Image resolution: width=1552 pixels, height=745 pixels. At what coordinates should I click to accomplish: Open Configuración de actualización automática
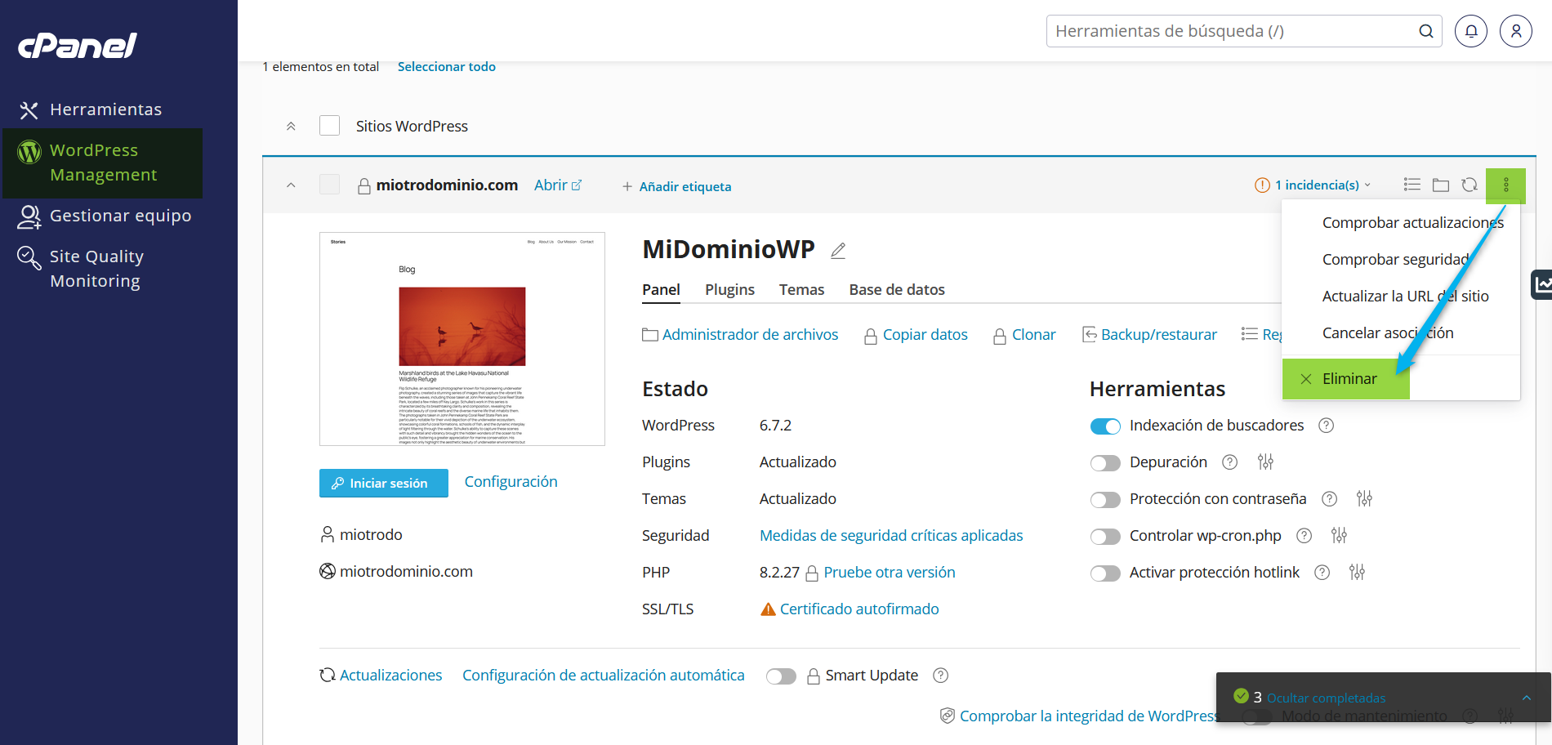pos(604,676)
